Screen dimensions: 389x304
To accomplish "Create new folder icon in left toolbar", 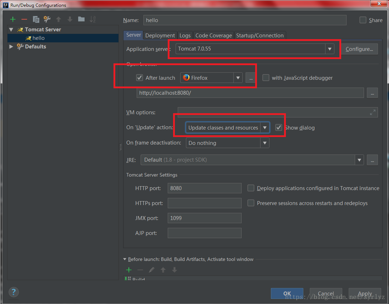I will 81,19.
